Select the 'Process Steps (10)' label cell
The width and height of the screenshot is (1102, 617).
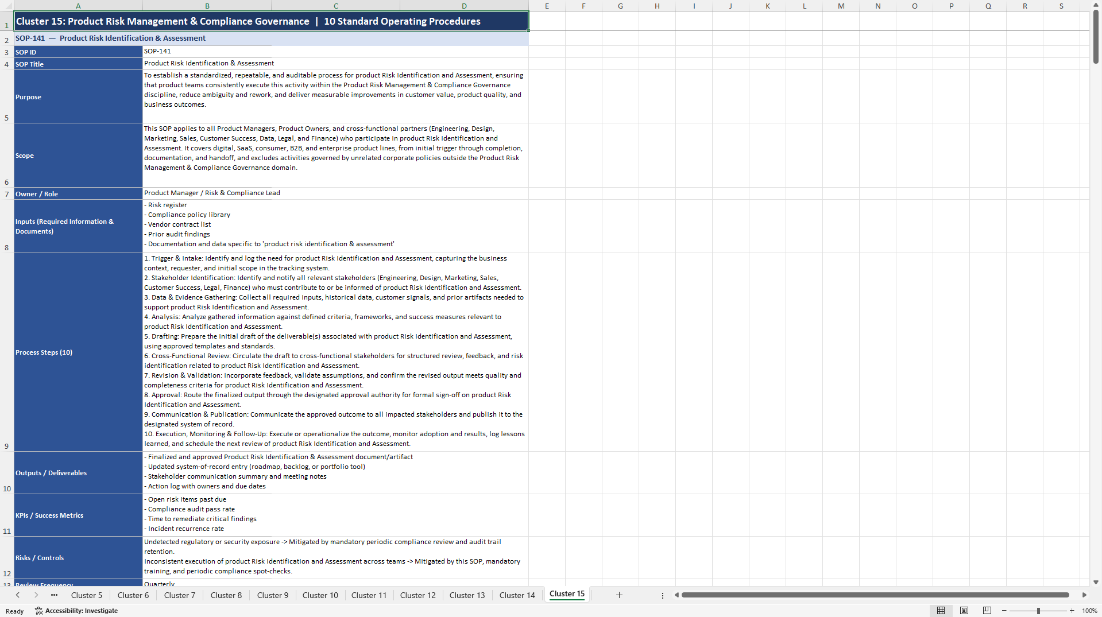point(78,352)
